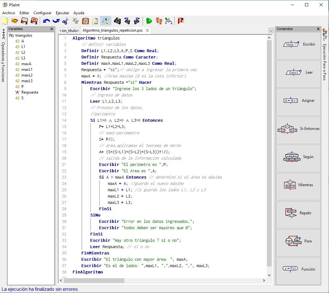Click the Save As red floppy icon
The width and height of the screenshot is (329, 293).
pyautogui.click(x=34, y=21)
